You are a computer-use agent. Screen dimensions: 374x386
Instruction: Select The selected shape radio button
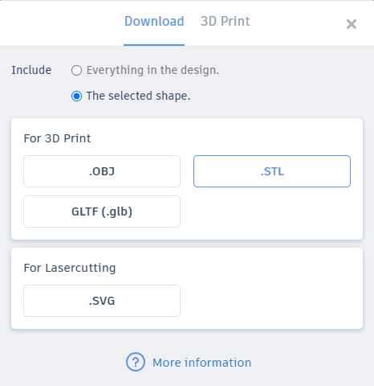[76, 96]
